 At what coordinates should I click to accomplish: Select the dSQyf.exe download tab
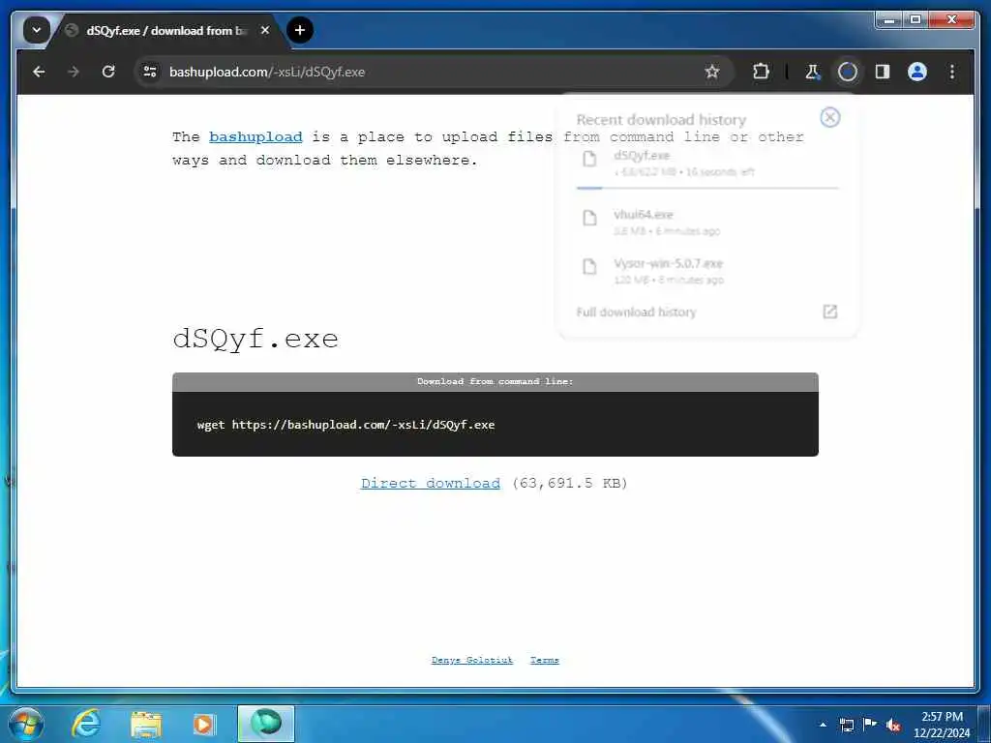165,30
